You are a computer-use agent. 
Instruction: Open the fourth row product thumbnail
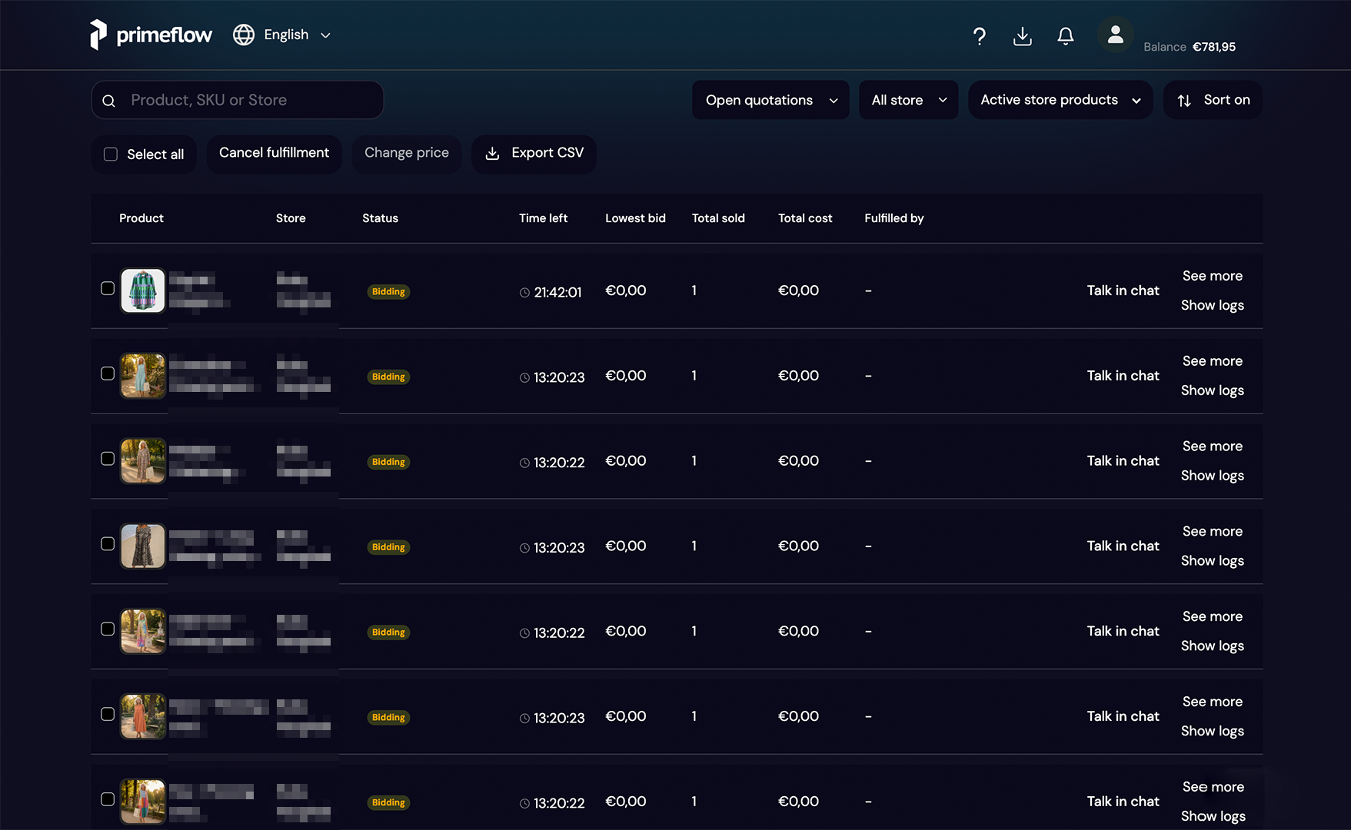click(143, 546)
